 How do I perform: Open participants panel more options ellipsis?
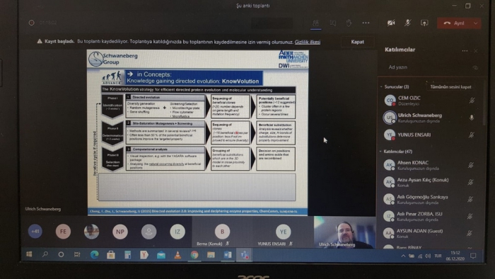click(x=465, y=50)
